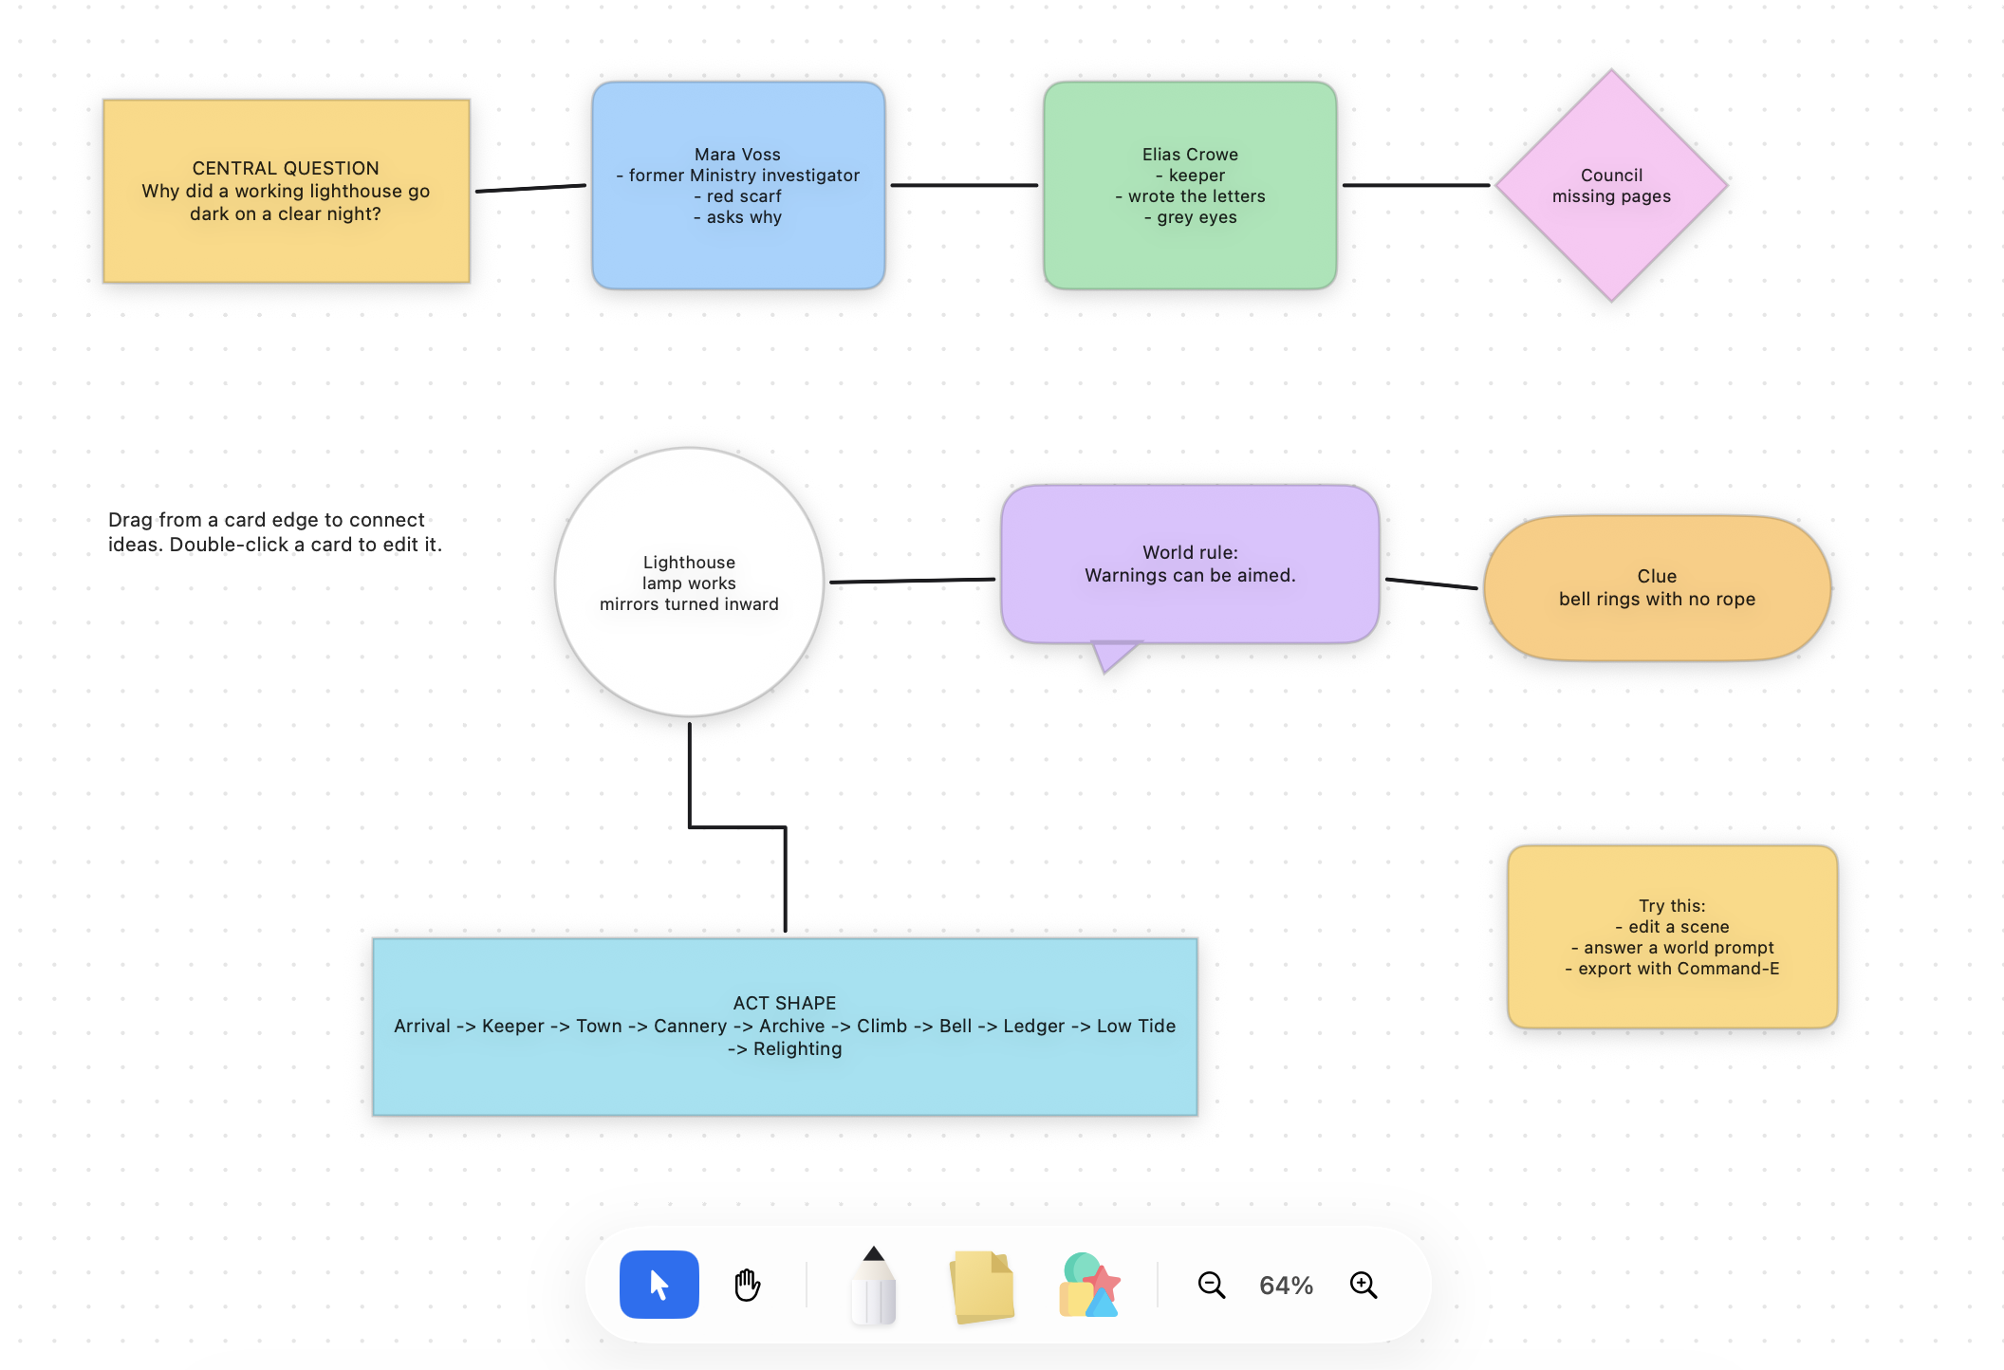Click the World rule speech bubble
The image size is (2004, 1370).
pyautogui.click(x=1190, y=565)
